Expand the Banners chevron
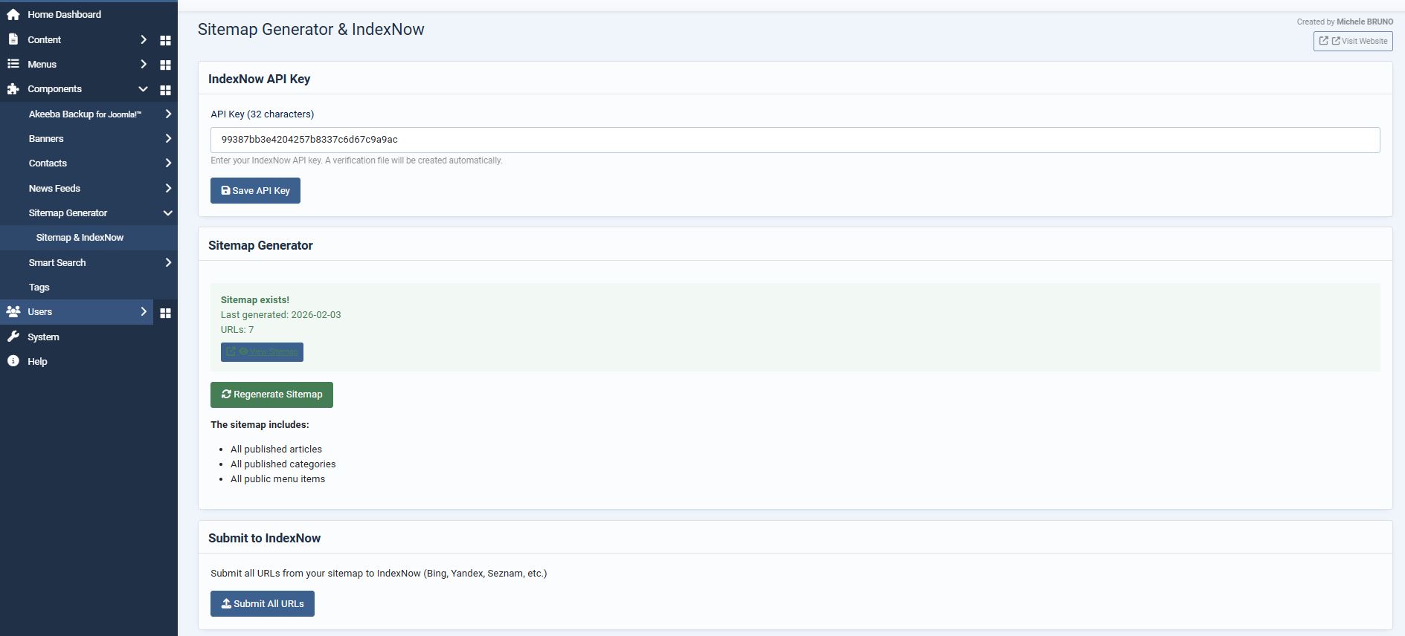The image size is (1405, 636). pos(168,138)
